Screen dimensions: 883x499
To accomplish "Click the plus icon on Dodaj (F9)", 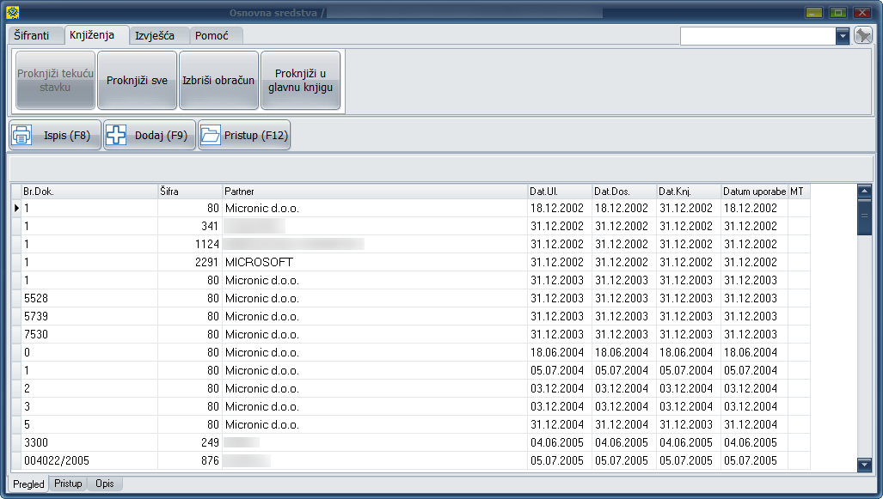I will coord(117,136).
